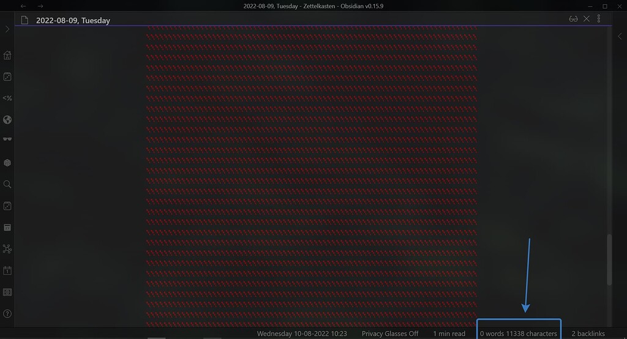Toggle reading view glasses icon
Image resolution: width=627 pixels, height=339 pixels.
[573, 19]
